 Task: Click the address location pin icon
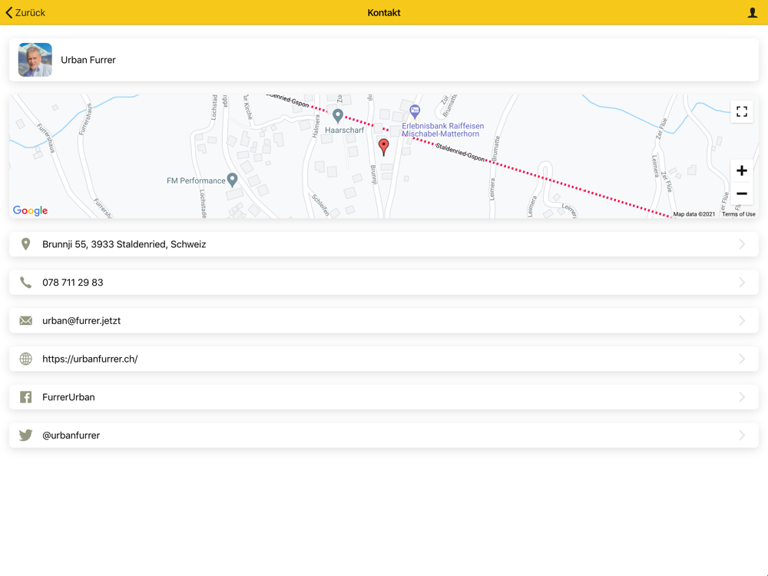(26, 244)
